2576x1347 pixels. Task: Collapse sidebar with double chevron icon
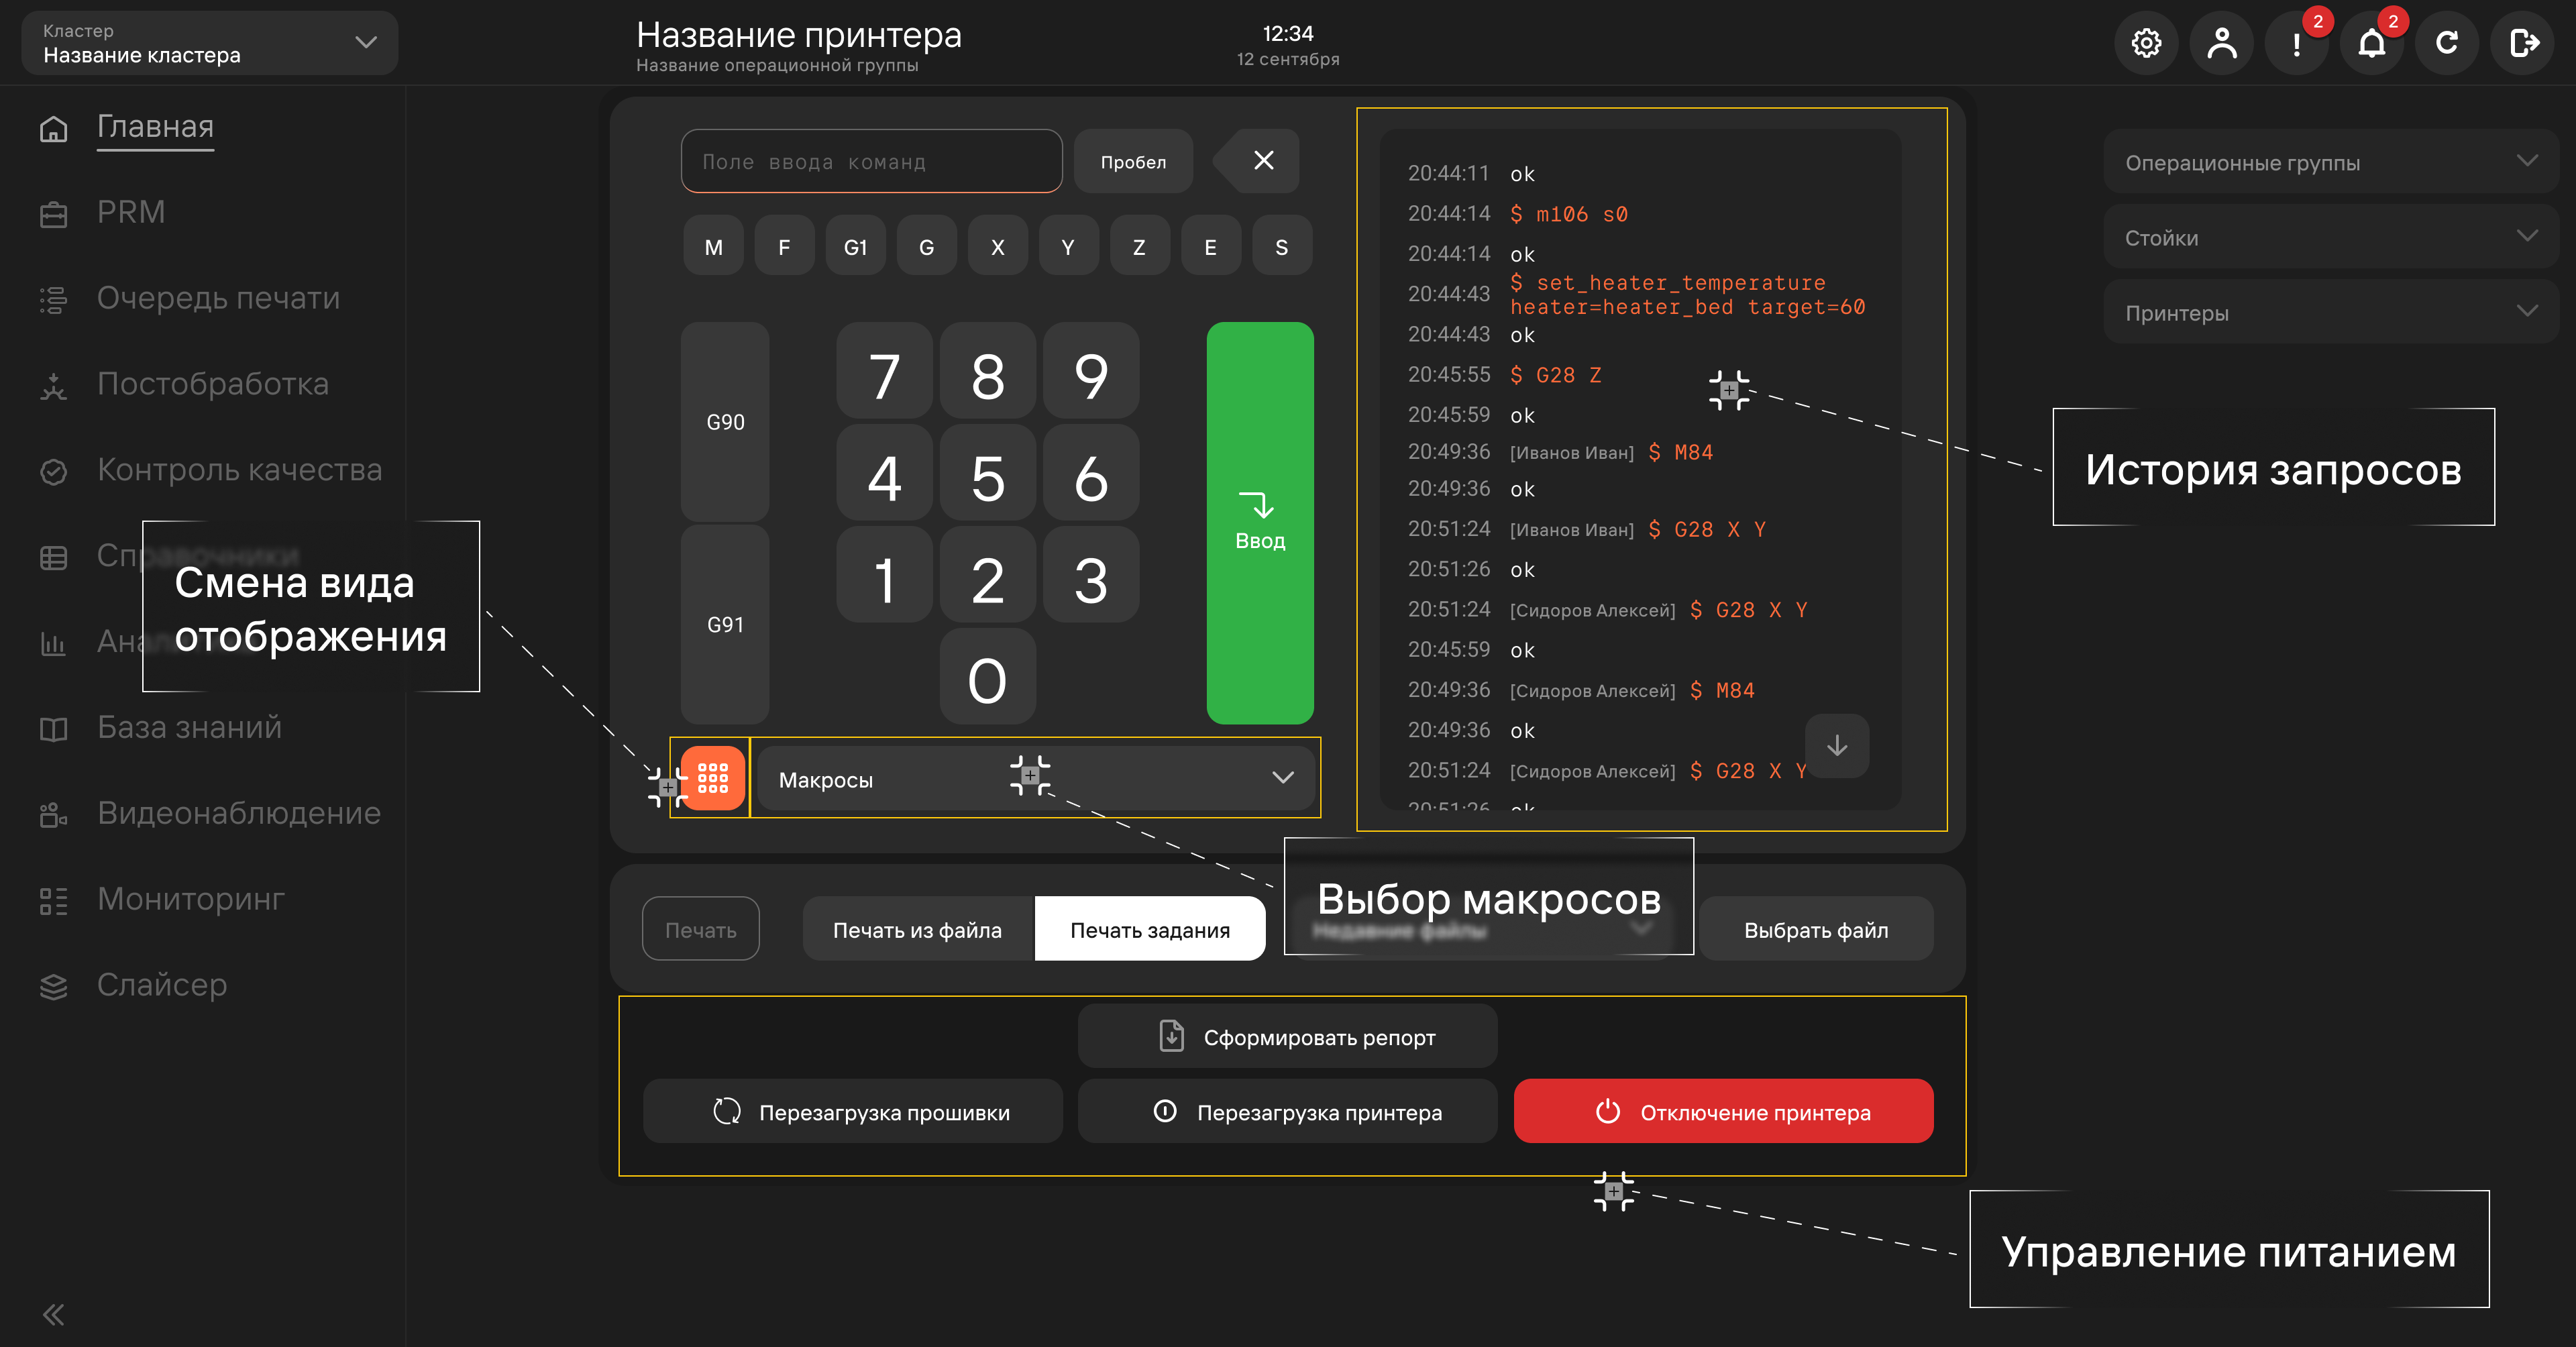pos(53,1314)
